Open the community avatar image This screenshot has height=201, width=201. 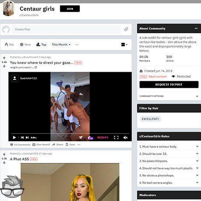pyautogui.click(x=9, y=8)
